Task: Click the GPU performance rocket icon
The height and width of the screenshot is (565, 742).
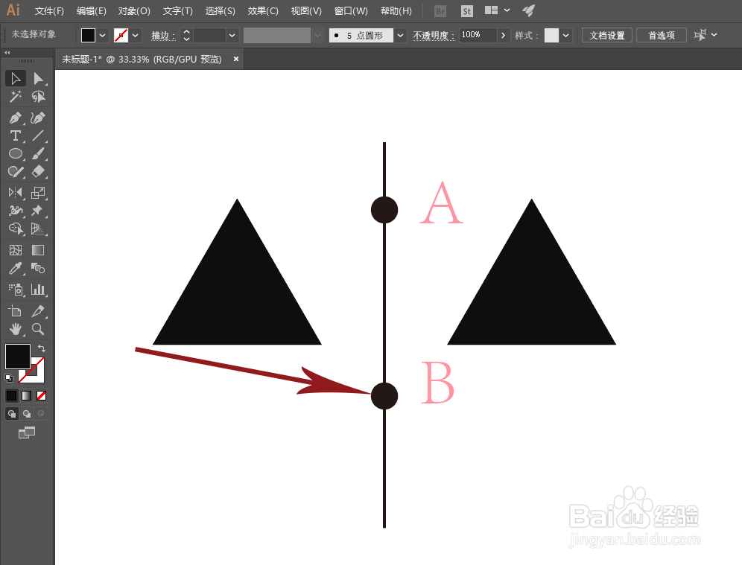Action: point(529,10)
